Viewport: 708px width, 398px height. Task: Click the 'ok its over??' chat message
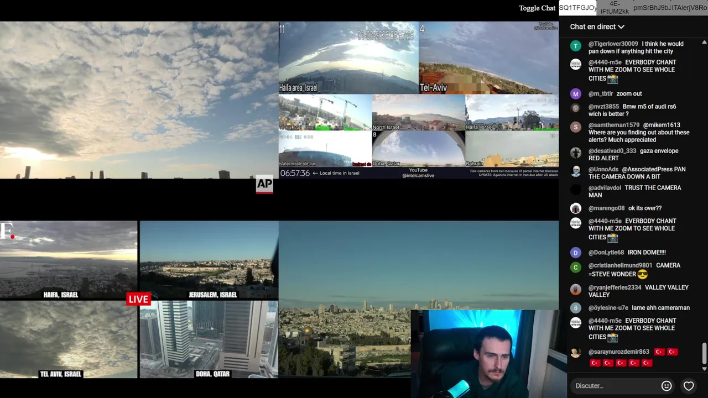pyautogui.click(x=645, y=208)
